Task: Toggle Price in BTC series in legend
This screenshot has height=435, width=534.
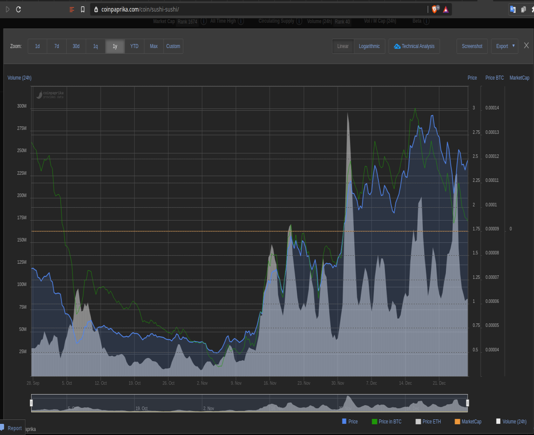Action: point(387,421)
